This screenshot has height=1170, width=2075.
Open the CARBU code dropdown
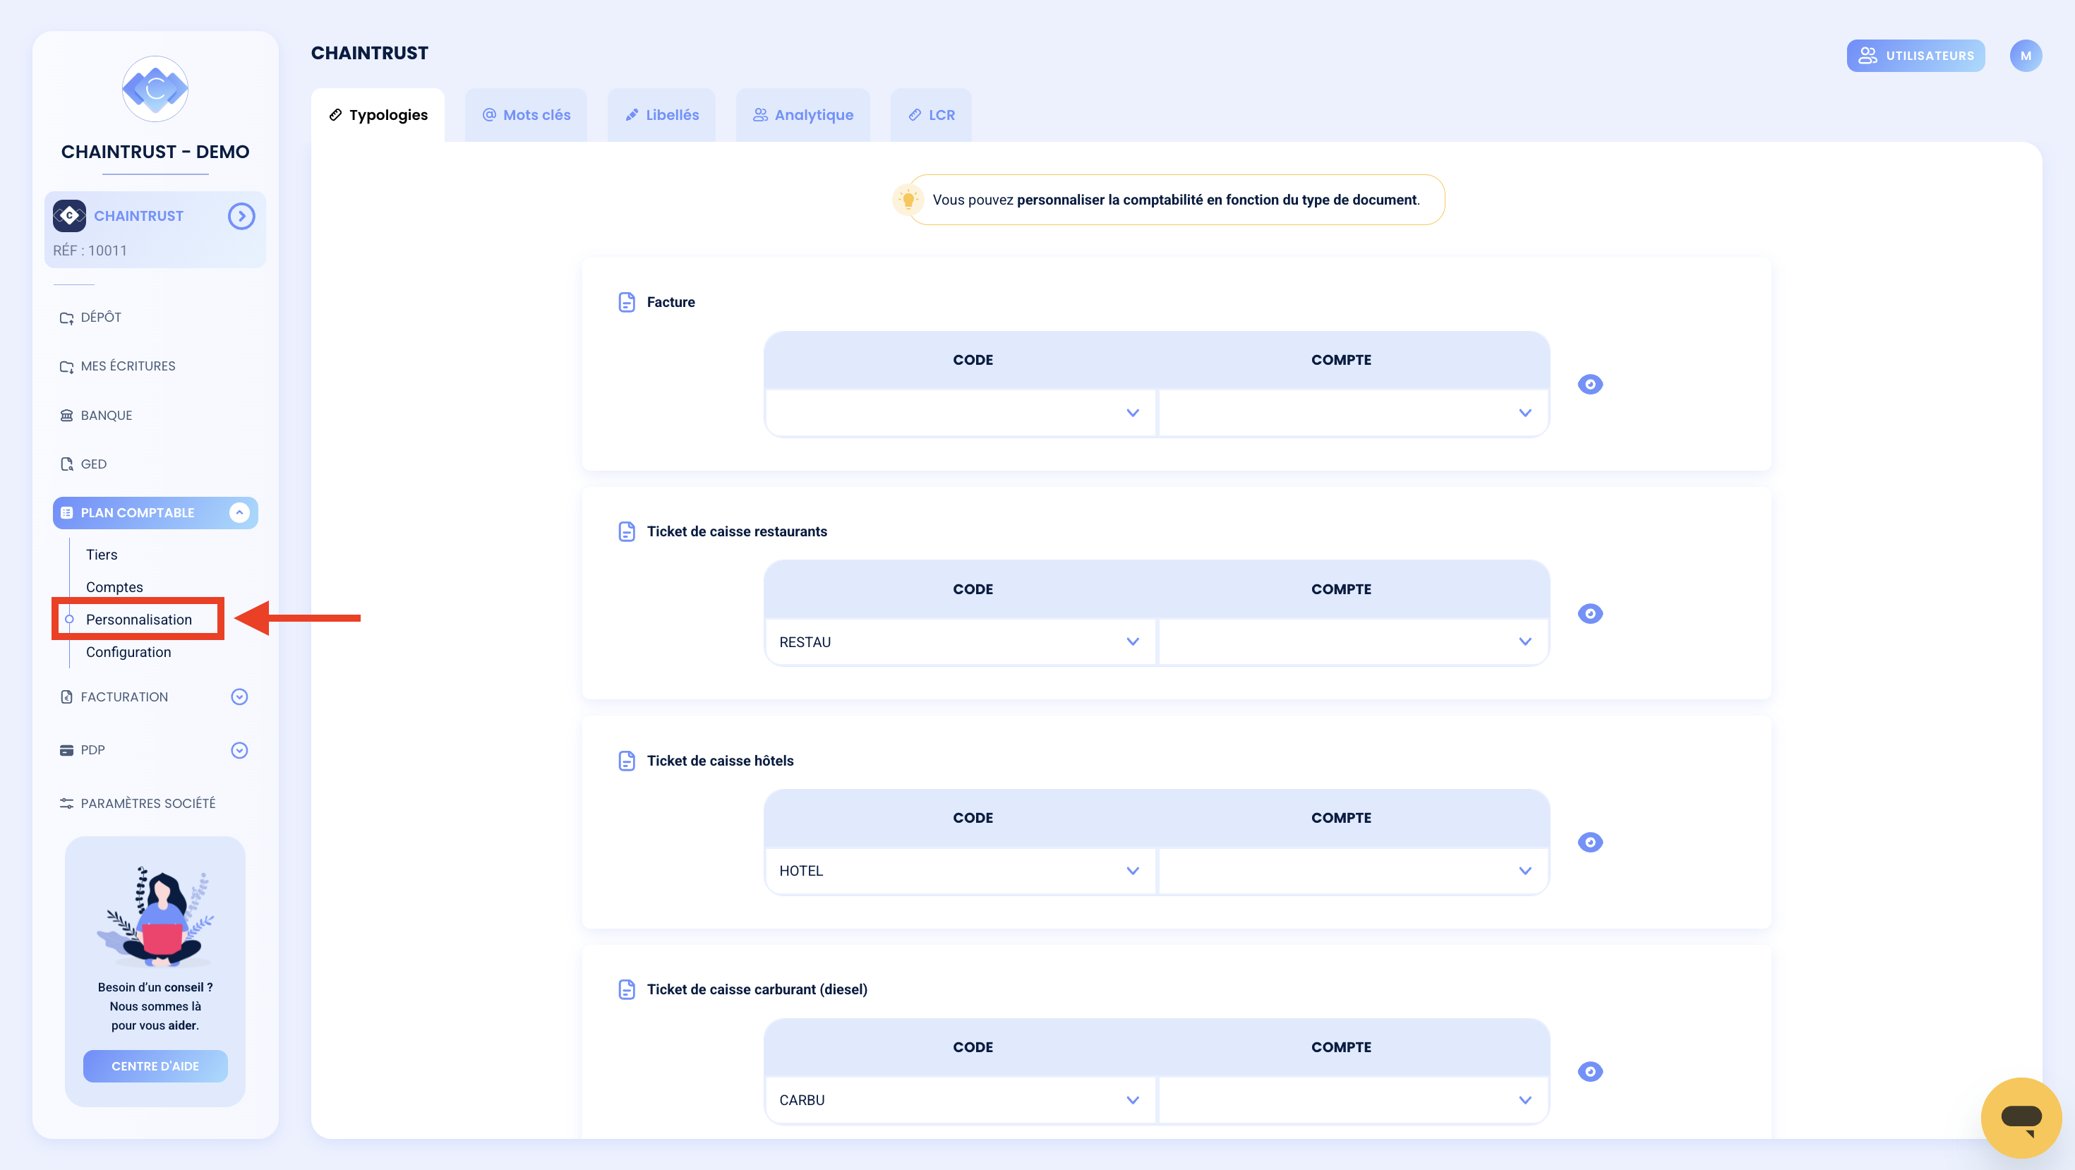(960, 1100)
